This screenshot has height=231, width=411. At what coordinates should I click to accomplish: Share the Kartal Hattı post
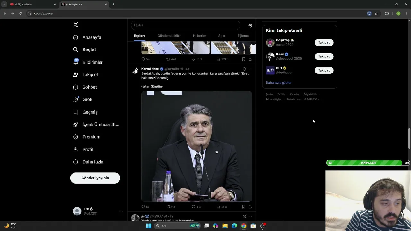250,207
